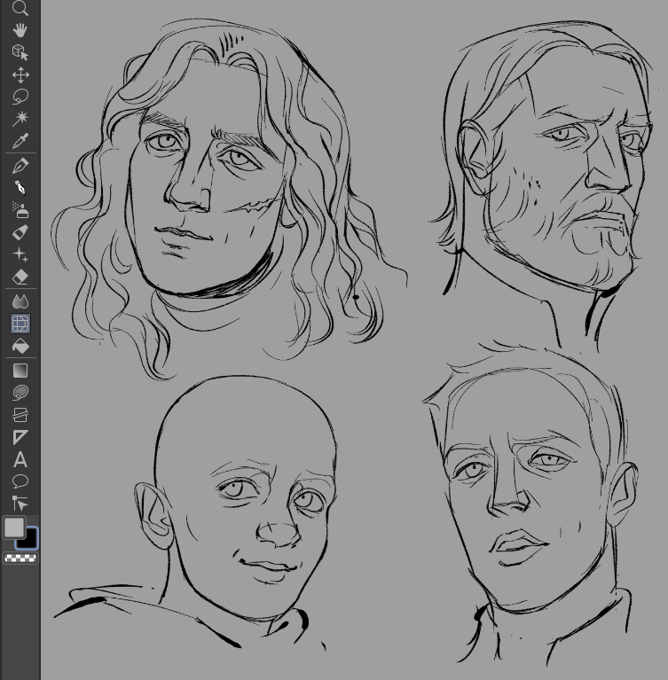Image resolution: width=668 pixels, height=680 pixels.
Task: Select the Gradient tool
Action: point(20,371)
